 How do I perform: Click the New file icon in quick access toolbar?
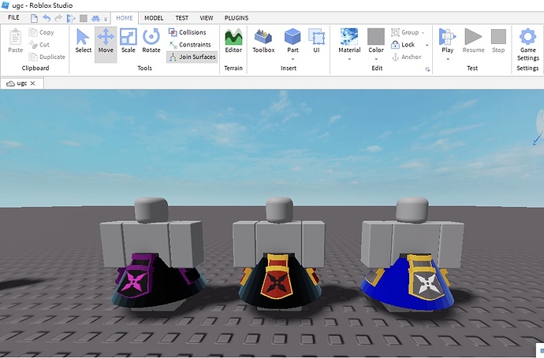point(34,18)
